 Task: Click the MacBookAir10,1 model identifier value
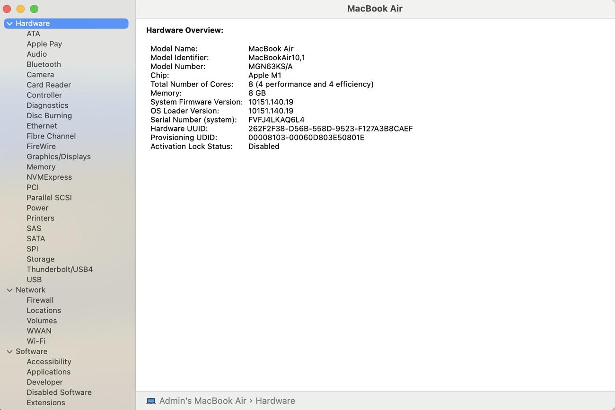coord(277,58)
